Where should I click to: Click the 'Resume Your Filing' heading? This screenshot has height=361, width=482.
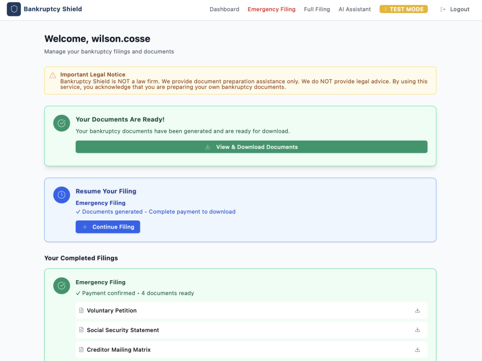pos(106,191)
